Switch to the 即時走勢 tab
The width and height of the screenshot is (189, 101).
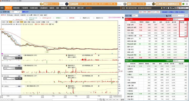[x=10, y=15]
